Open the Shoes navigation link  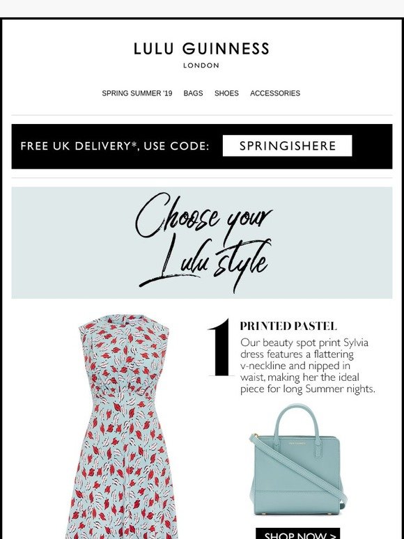pos(226,93)
